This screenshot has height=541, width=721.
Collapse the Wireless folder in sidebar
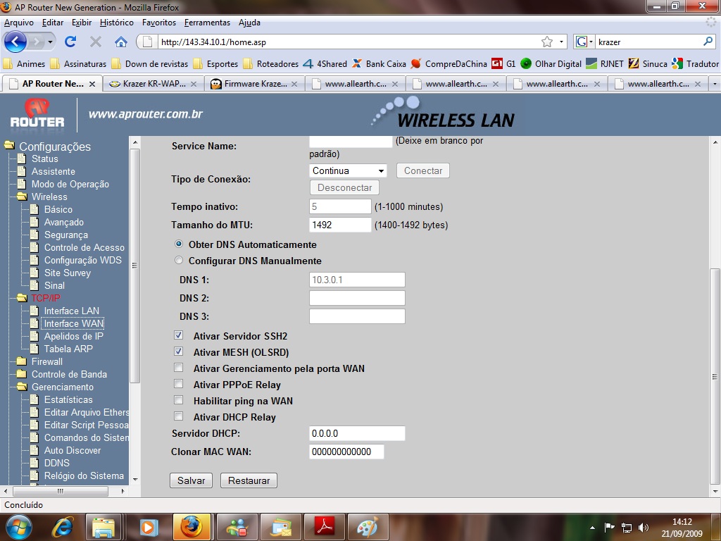click(22, 197)
